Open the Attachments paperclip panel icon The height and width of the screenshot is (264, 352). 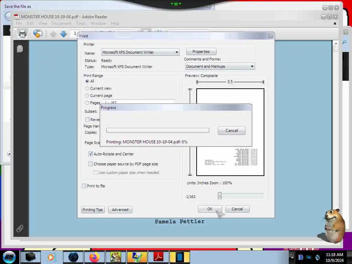point(20,229)
